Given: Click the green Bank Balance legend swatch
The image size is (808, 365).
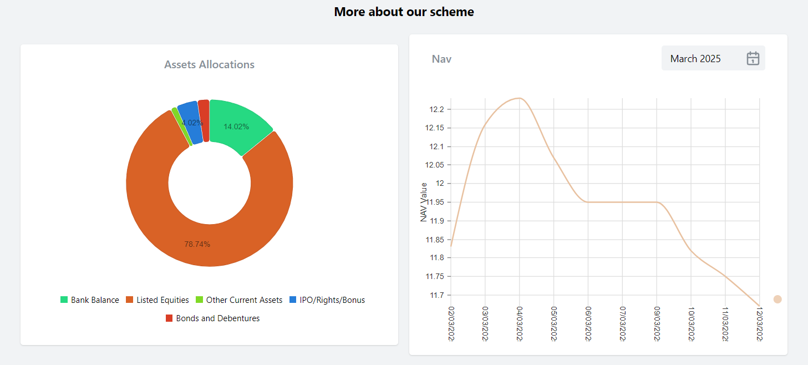Looking at the screenshot, I should pos(64,300).
